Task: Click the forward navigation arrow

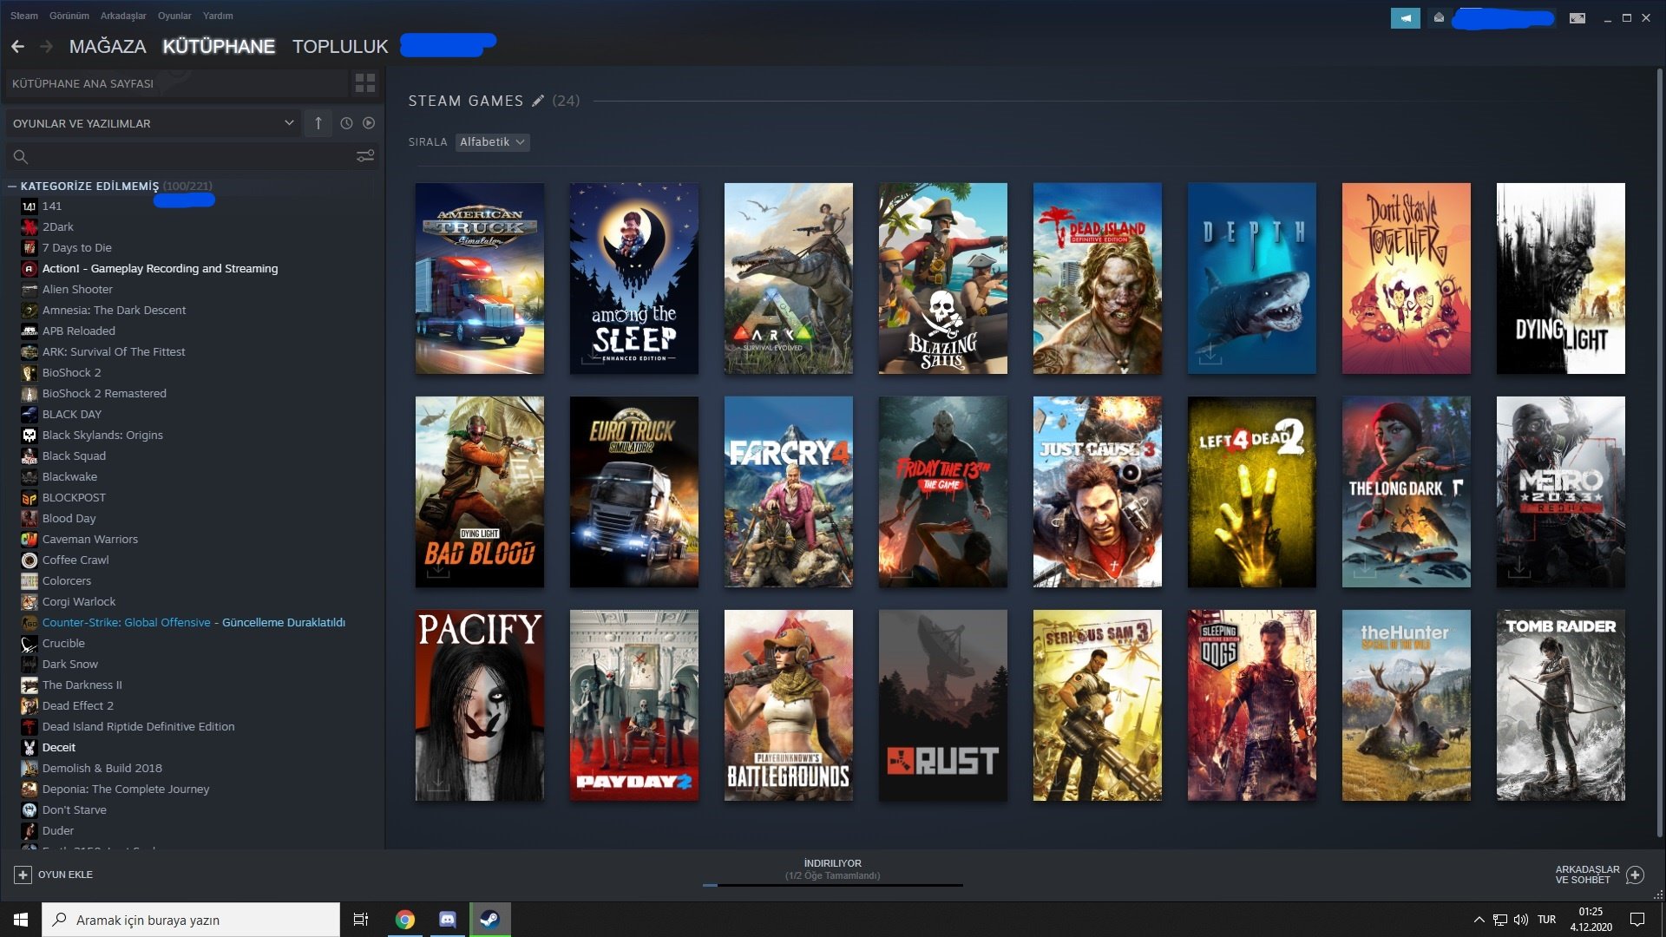Action: [x=47, y=46]
